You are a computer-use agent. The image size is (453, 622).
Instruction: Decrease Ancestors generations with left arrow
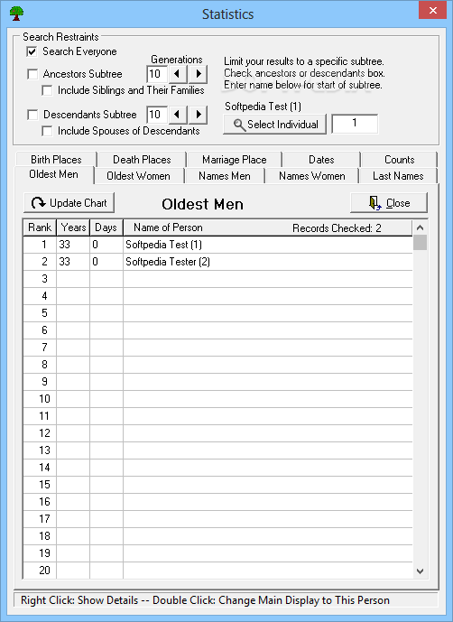point(177,74)
